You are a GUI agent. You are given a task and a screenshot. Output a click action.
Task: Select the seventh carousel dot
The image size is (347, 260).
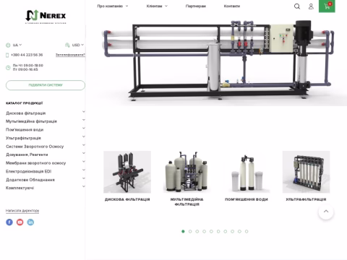226,231
